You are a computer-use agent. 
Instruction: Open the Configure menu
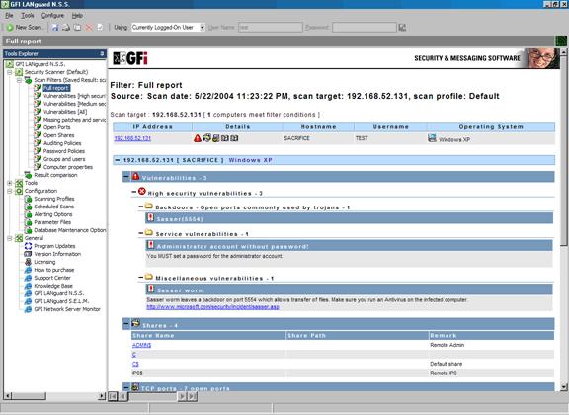pos(52,16)
